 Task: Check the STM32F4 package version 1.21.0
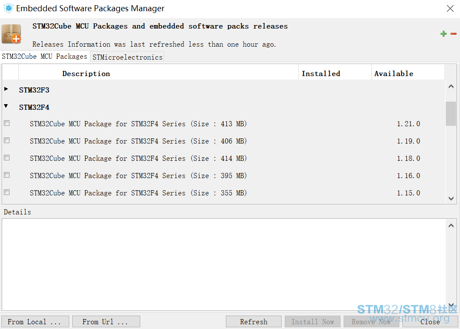[7, 123]
